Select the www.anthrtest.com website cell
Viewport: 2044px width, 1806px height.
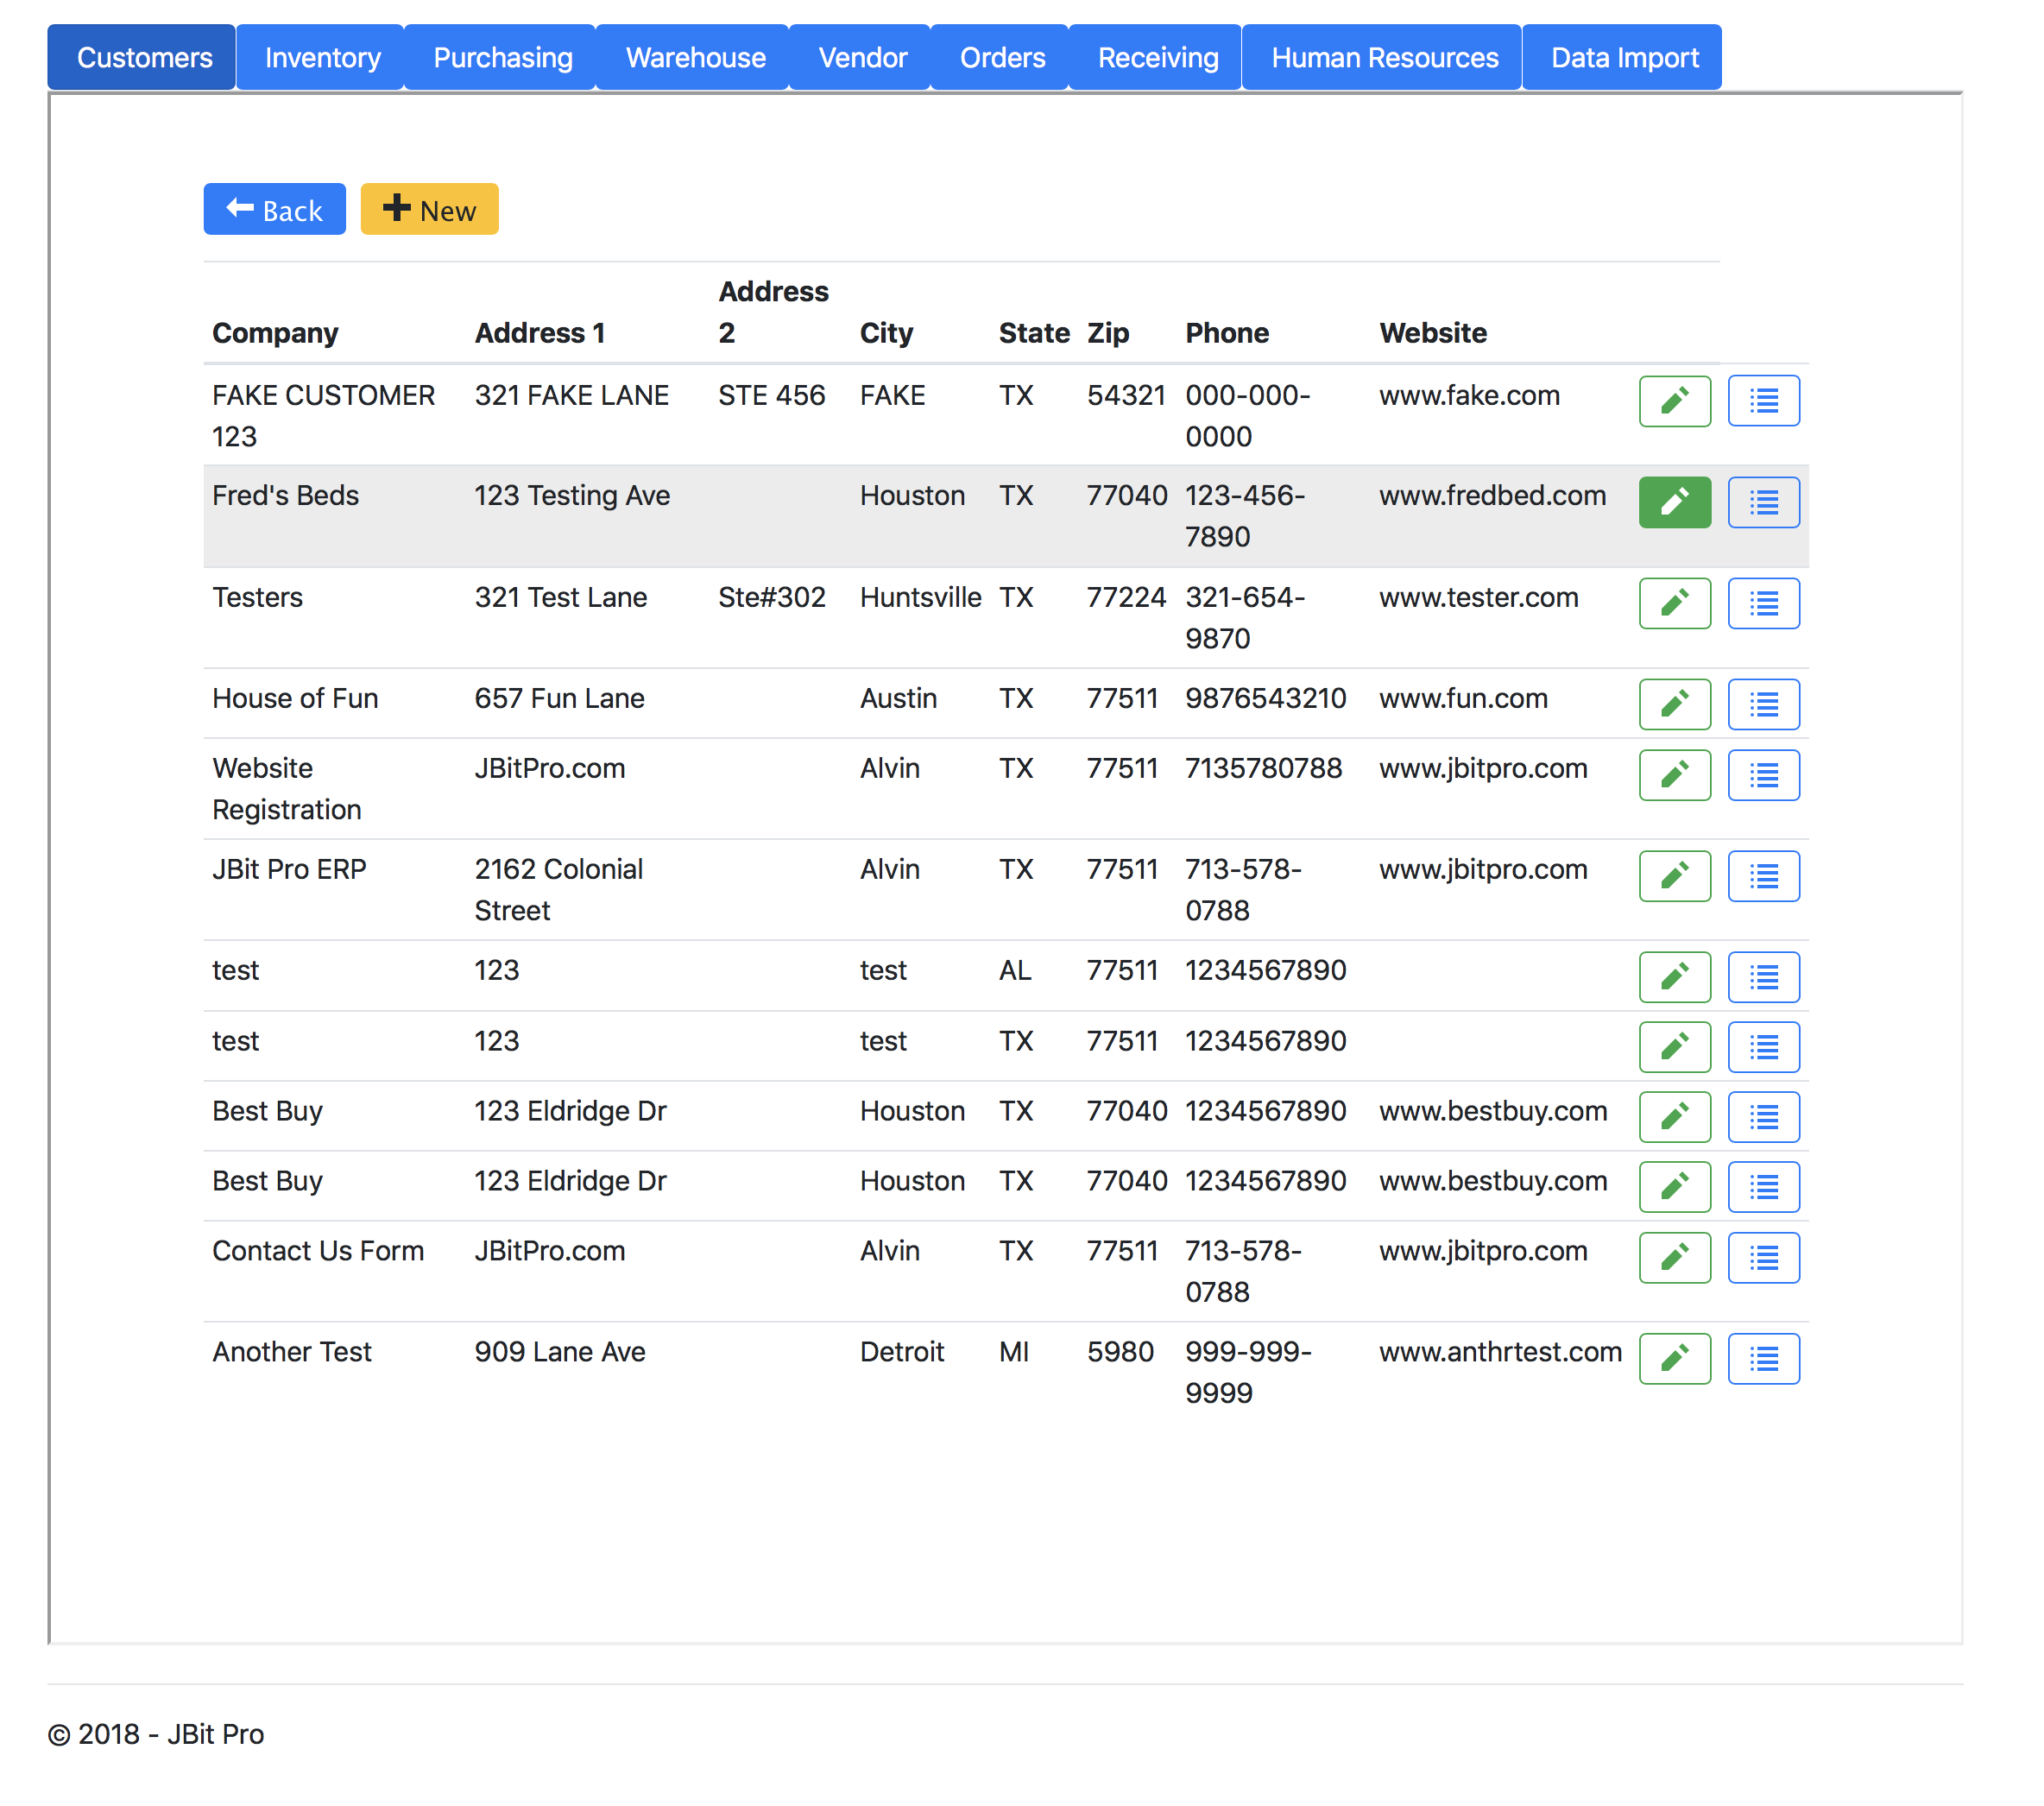click(1500, 1353)
